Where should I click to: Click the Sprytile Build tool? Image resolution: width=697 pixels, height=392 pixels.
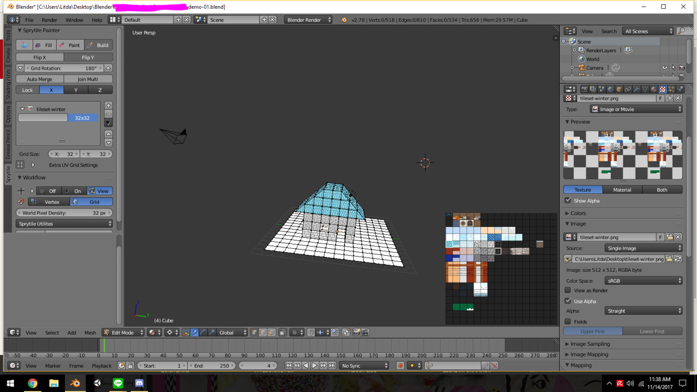[98, 45]
